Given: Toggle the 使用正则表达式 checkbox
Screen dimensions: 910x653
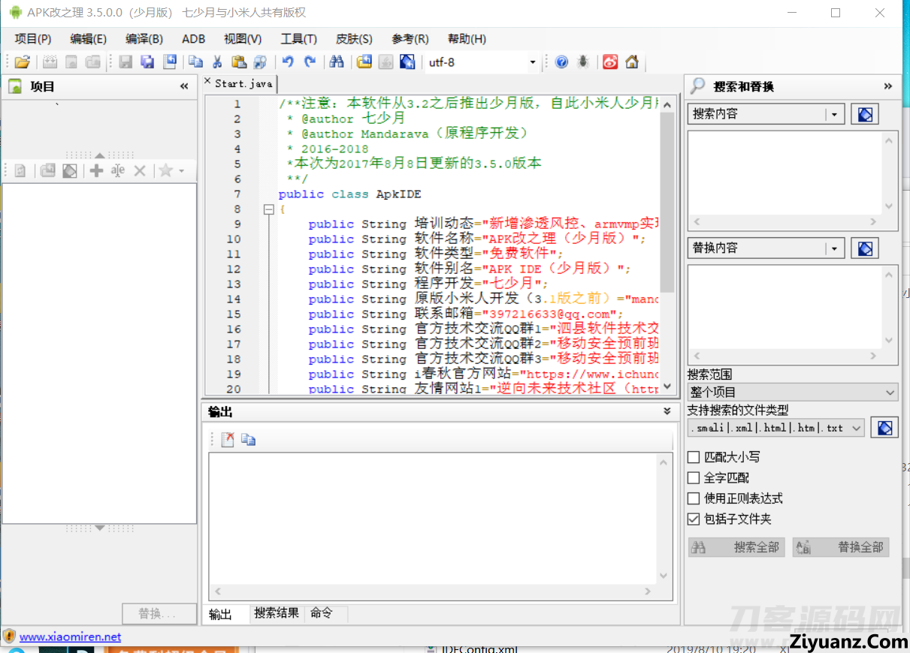Looking at the screenshot, I should pyautogui.click(x=694, y=498).
